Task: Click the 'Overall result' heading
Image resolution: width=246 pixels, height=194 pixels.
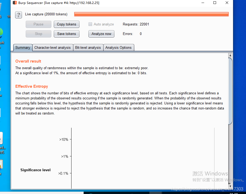Action: (28, 61)
